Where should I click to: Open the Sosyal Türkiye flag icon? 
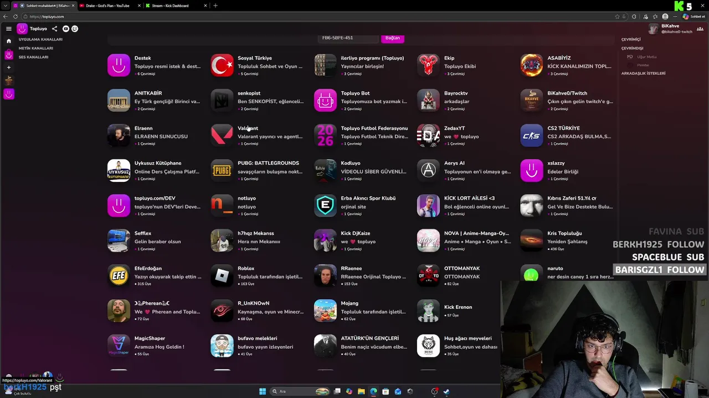coord(222,65)
